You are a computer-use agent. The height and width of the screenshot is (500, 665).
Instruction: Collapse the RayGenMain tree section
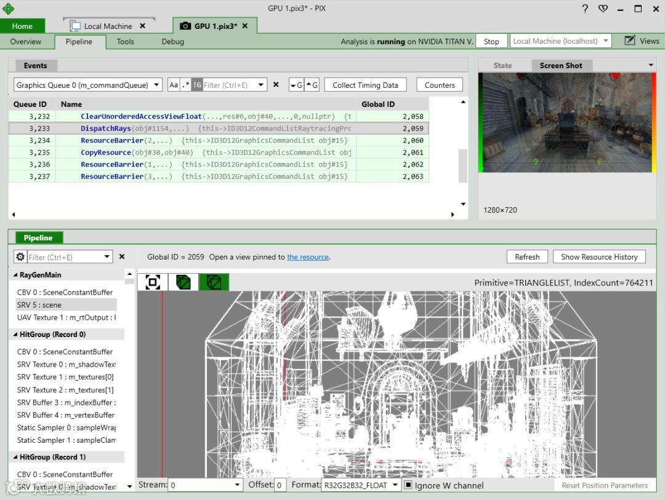tap(15, 275)
